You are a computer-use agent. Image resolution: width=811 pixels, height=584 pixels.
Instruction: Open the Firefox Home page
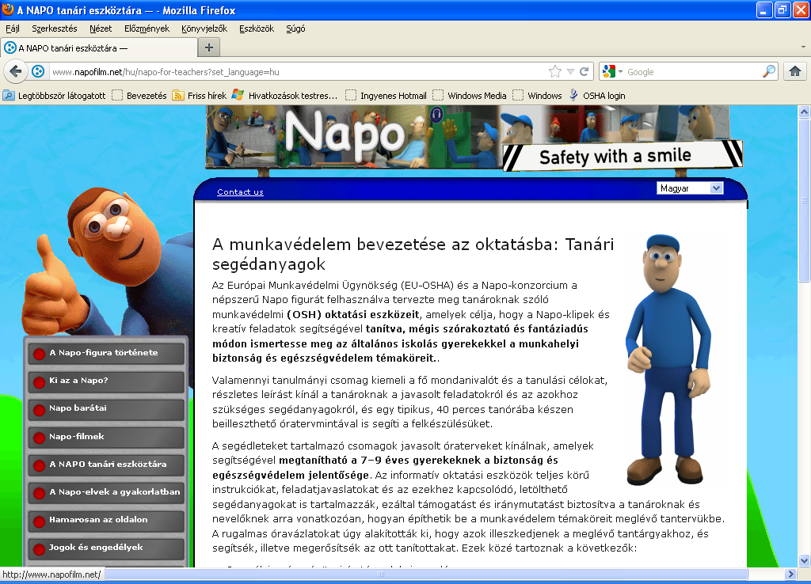tap(795, 71)
